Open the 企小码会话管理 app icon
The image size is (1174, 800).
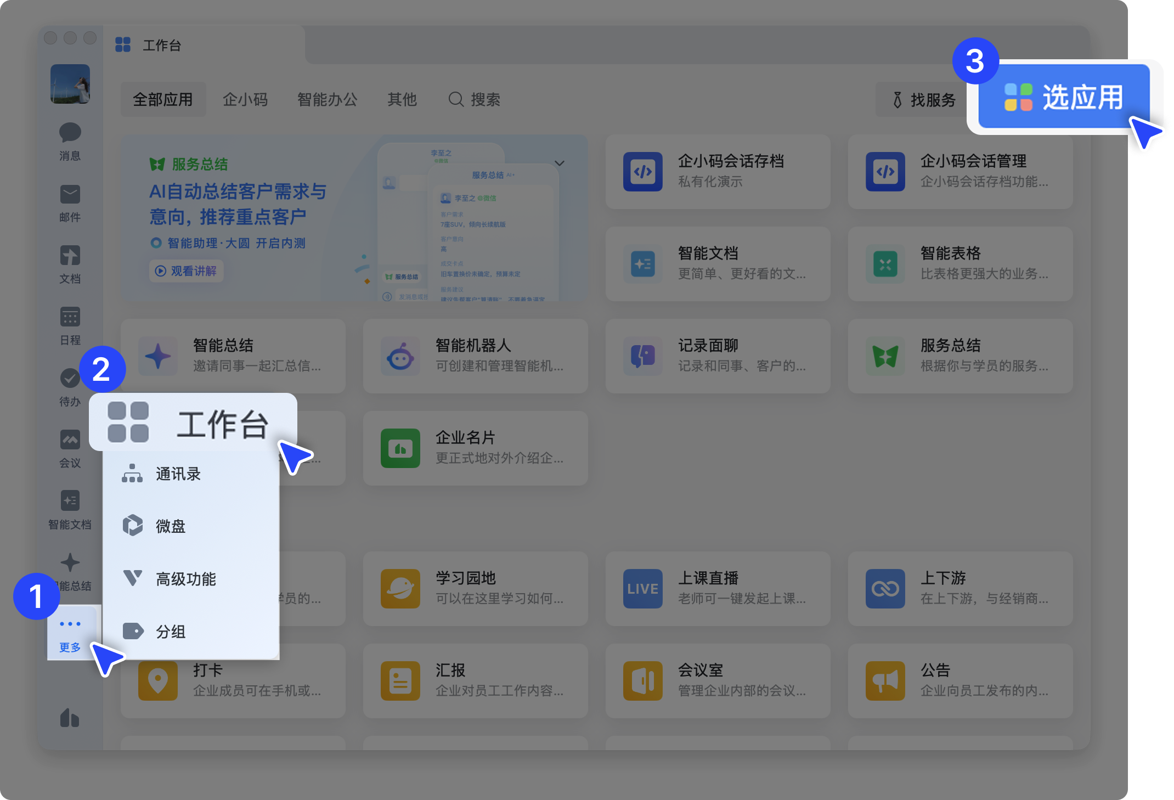[x=885, y=172]
